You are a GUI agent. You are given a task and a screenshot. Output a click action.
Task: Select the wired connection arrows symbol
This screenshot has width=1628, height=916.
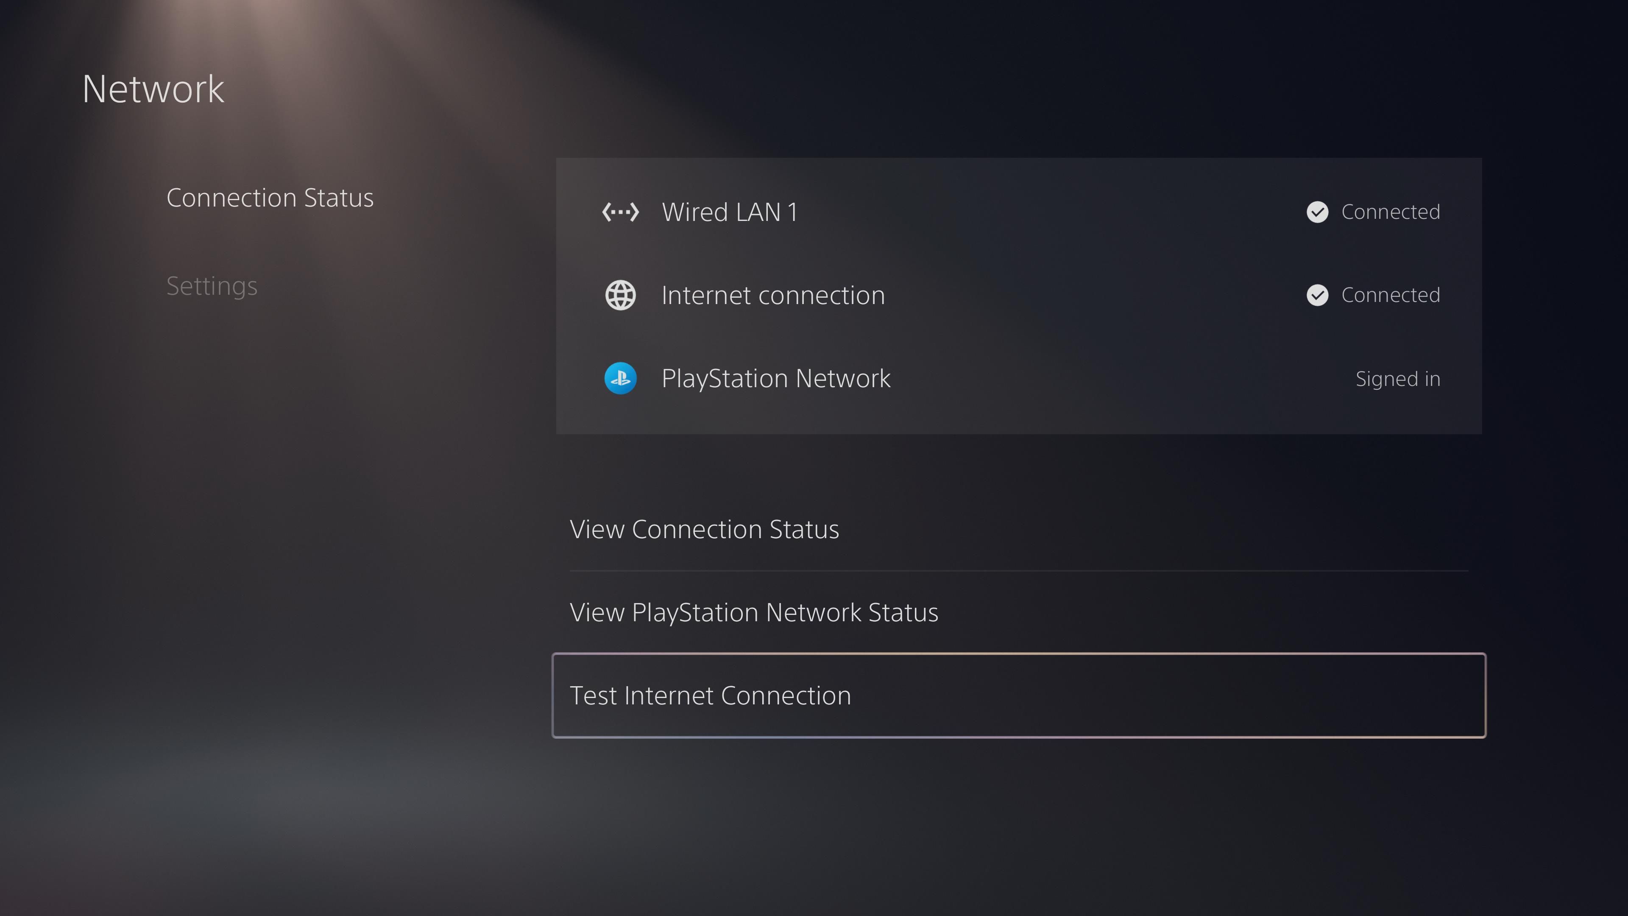621,212
